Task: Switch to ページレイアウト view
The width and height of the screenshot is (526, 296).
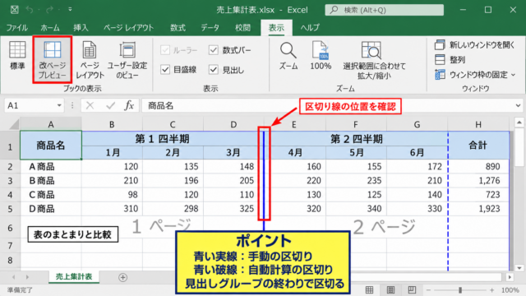Action: click(90, 60)
